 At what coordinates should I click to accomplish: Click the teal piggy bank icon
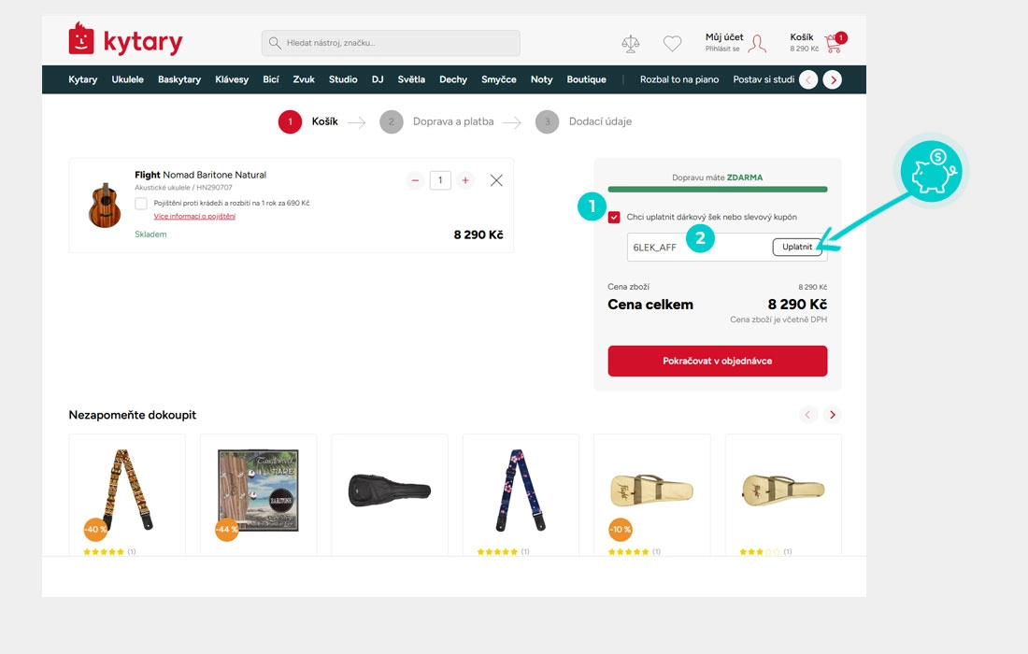pyautogui.click(x=930, y=172)
